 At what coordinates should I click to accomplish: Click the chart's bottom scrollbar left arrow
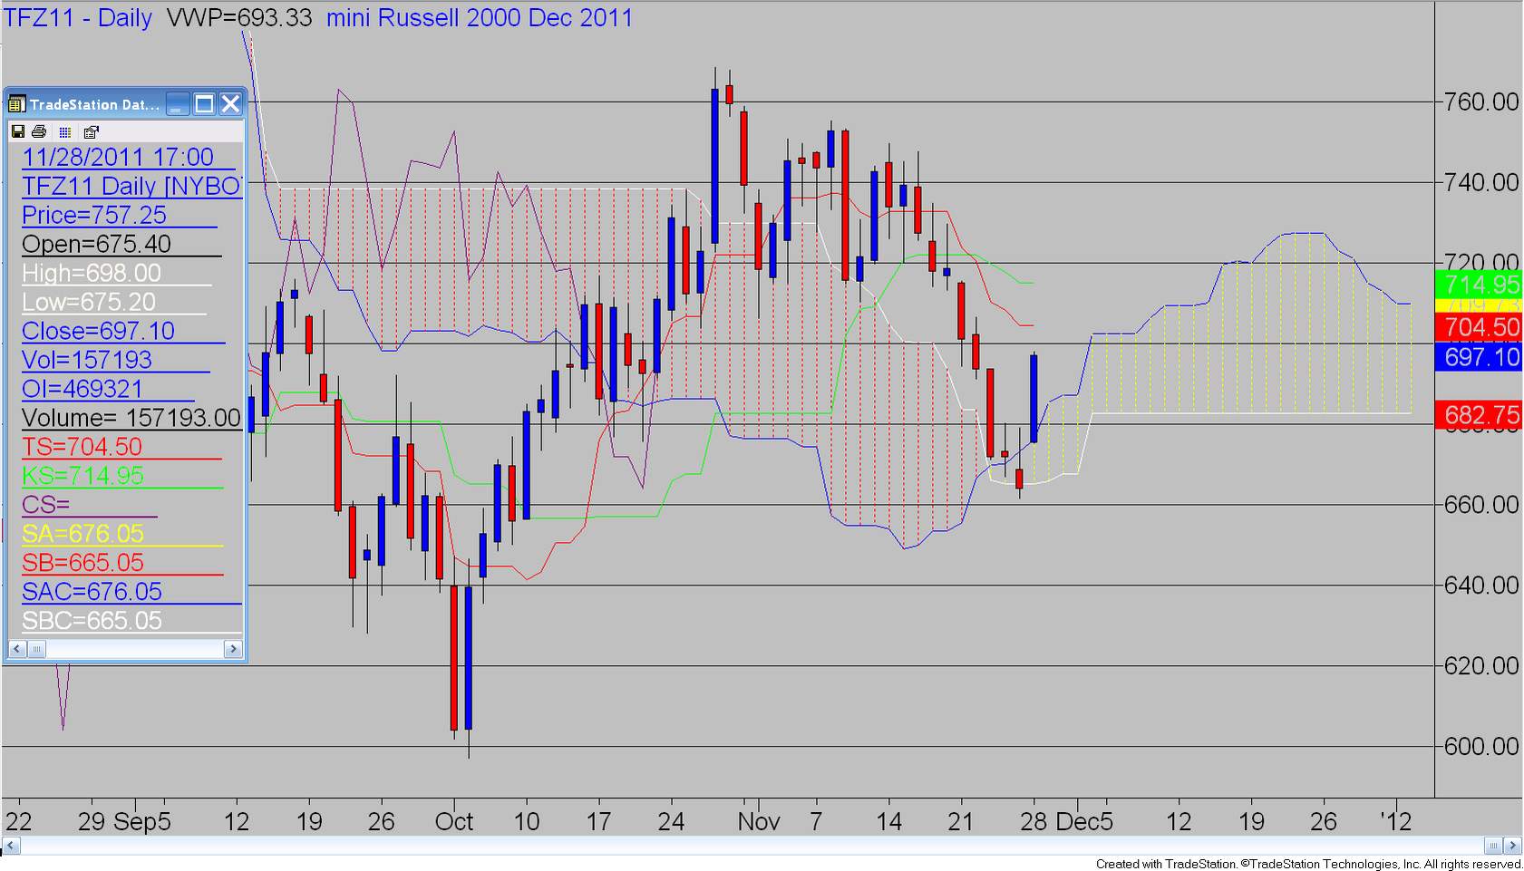coord(11,846)
